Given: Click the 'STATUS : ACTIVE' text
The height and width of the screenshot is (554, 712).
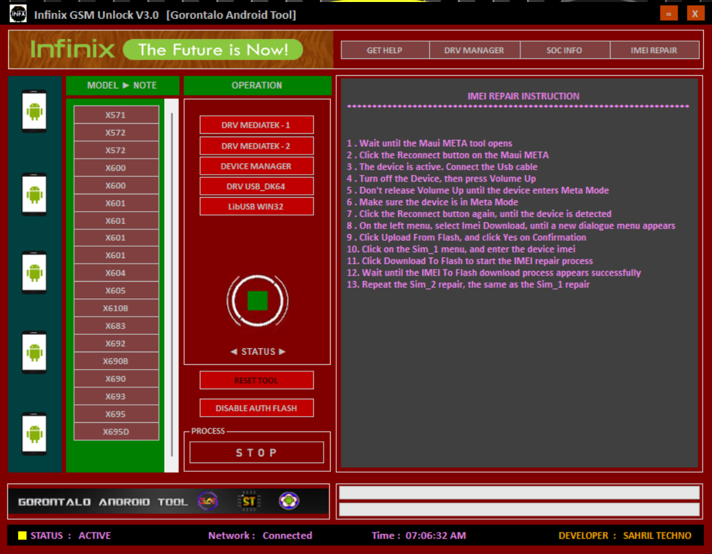Looking at the screenshot, I should pos(71,536).
